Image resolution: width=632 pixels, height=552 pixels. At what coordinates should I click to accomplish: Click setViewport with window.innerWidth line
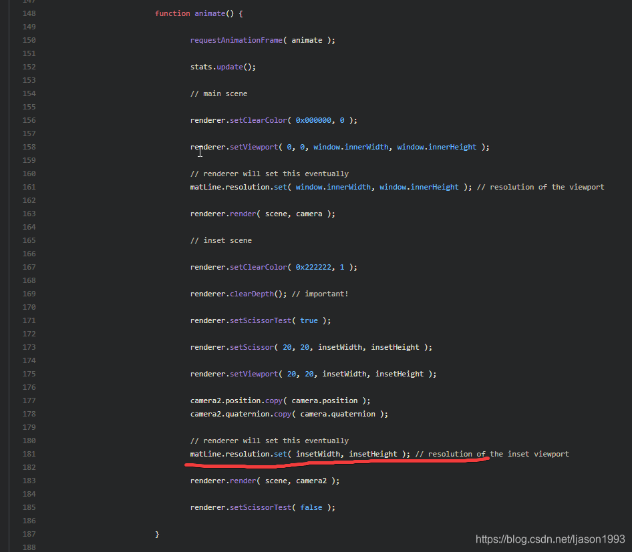(340, 147)
